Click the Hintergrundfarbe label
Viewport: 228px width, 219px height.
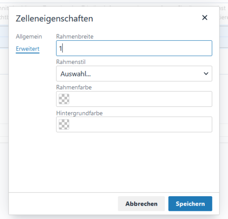(80, 113)
